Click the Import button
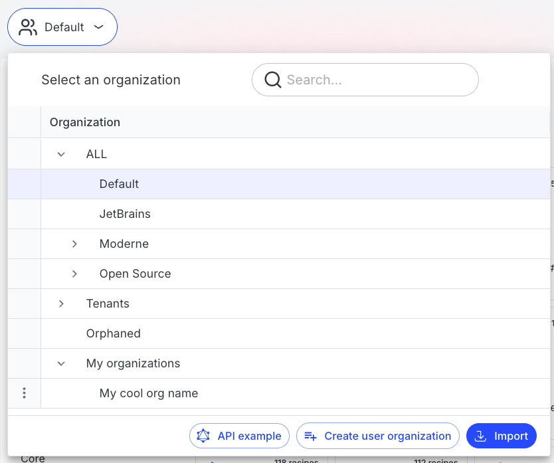The image size is (554, 463). [x=502, y=436]
